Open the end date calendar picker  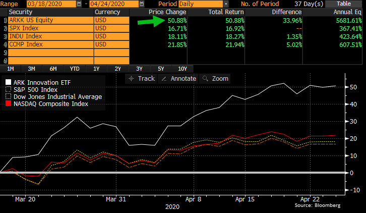tap(142, 4)
